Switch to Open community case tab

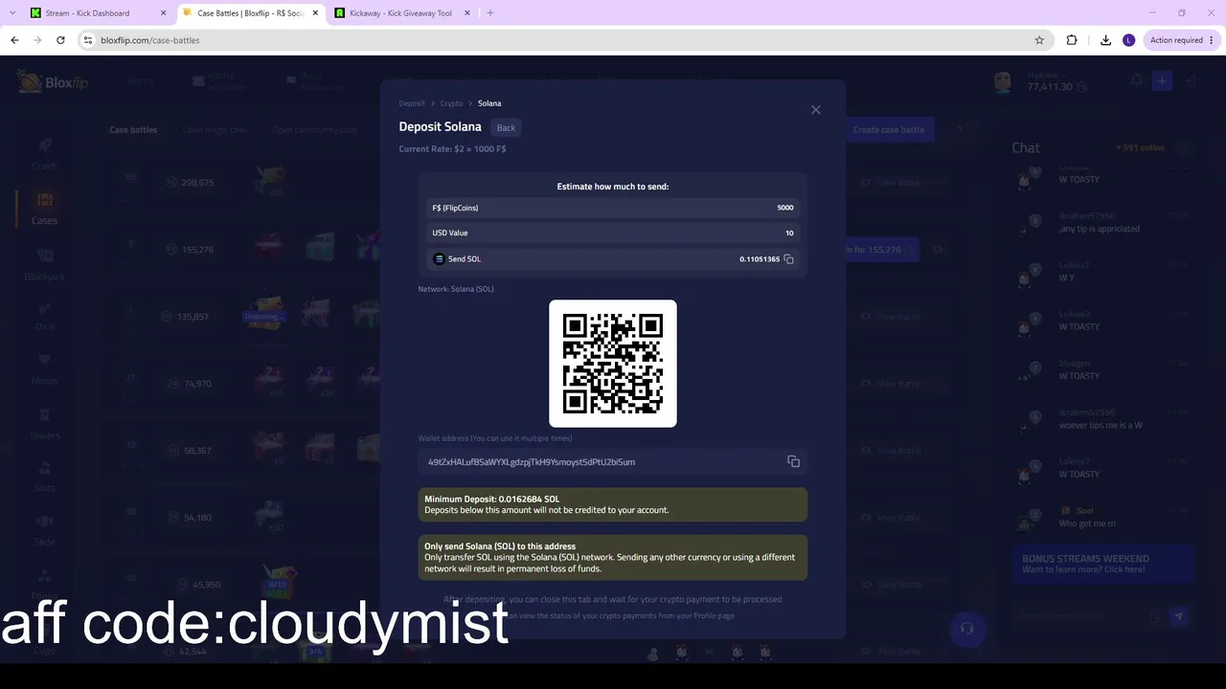pyautogui.click(x=314, y=130)
